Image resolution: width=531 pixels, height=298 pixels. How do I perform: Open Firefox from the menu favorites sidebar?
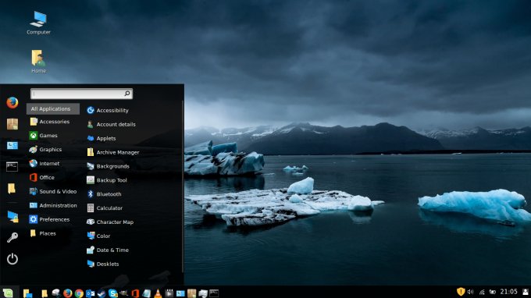(x=12, y=102)
